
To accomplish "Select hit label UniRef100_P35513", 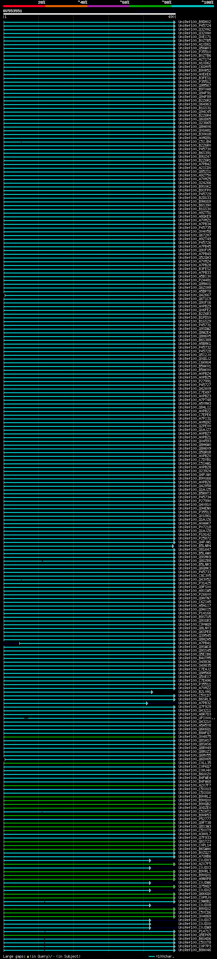I will point(195,512).
